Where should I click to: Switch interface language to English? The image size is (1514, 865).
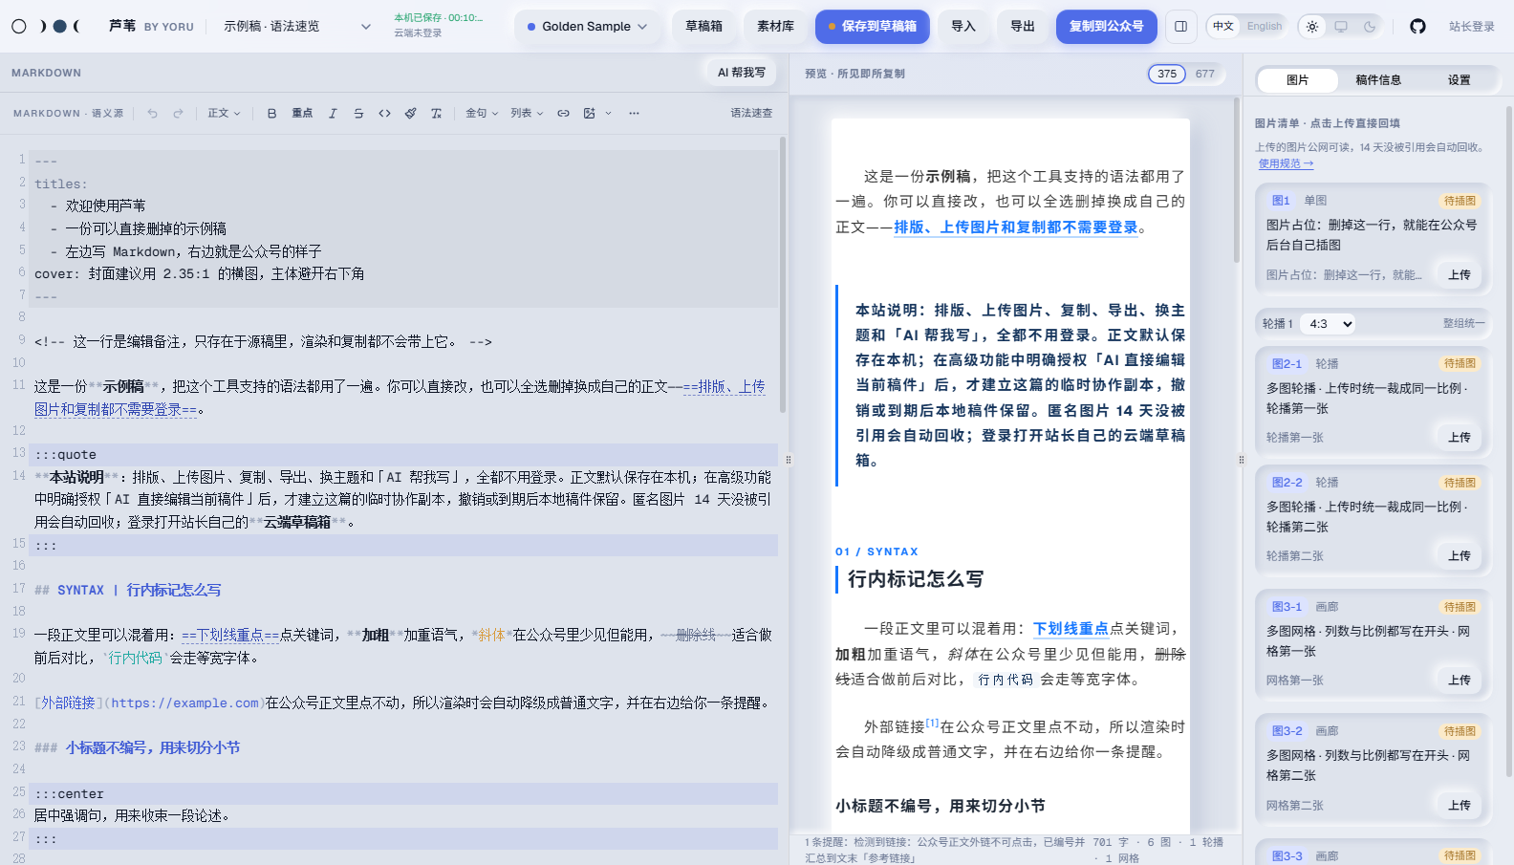point(1264,27)
